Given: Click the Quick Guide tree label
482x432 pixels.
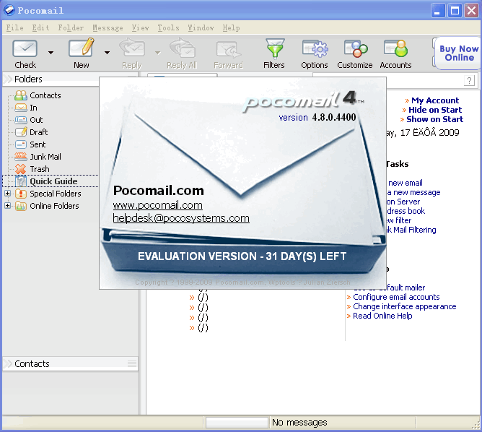Looking at the screenshot, I should pyautogui.click(x=53, y=181).
